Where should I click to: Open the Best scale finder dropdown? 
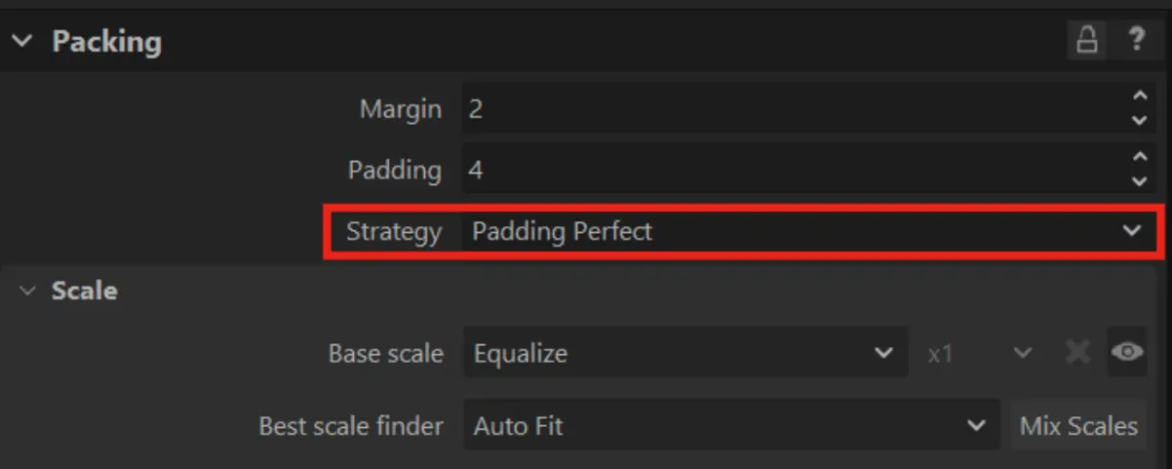pos(729,426)
